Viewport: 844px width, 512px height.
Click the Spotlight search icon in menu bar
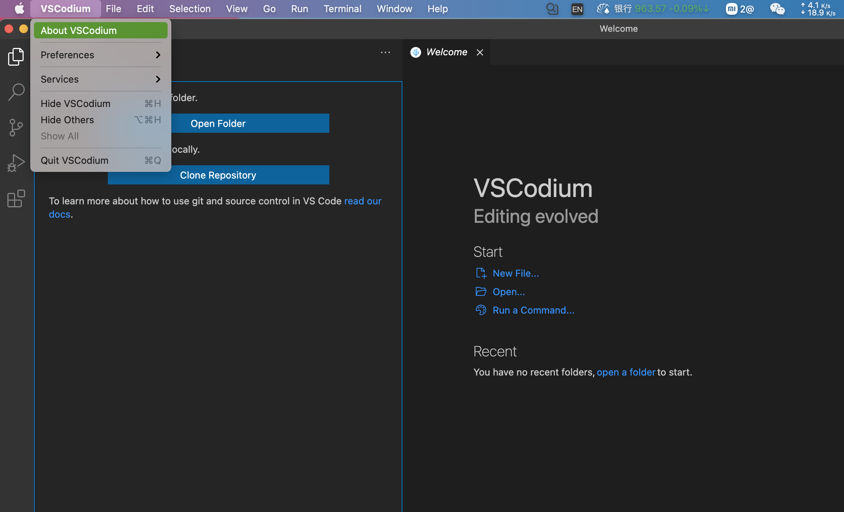coord(552,8)
